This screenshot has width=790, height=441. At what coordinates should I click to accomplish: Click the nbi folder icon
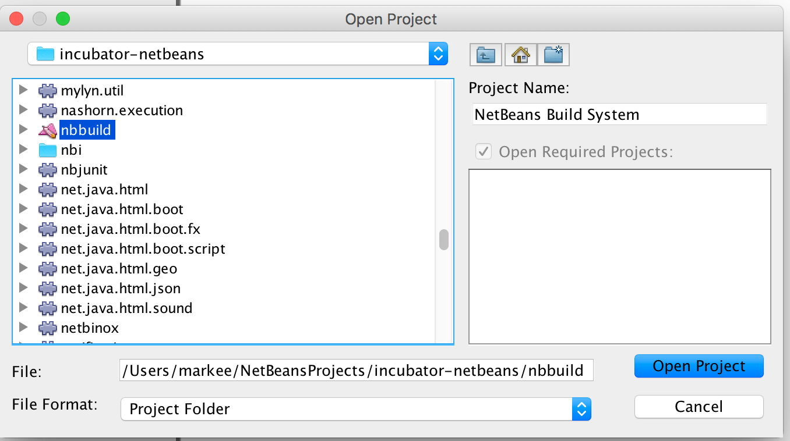[x=47, y=150]
